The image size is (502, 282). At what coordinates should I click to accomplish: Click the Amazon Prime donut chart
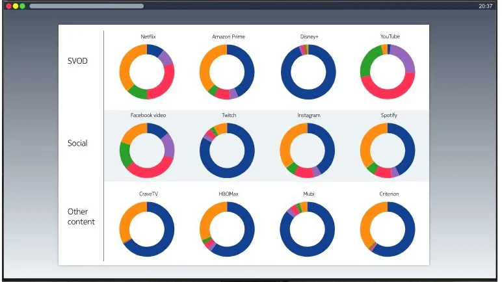(x=227, y=71)
